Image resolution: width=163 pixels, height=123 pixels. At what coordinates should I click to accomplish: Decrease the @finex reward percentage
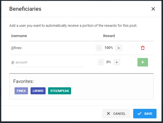(99, 48)
